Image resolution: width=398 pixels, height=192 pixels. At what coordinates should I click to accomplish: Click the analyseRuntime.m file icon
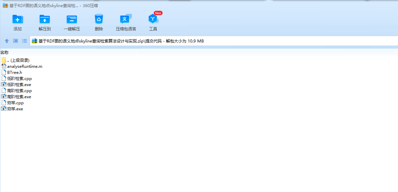pos(3,66)
